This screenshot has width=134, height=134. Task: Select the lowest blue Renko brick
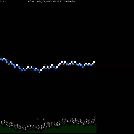click(x=39, y=72)
